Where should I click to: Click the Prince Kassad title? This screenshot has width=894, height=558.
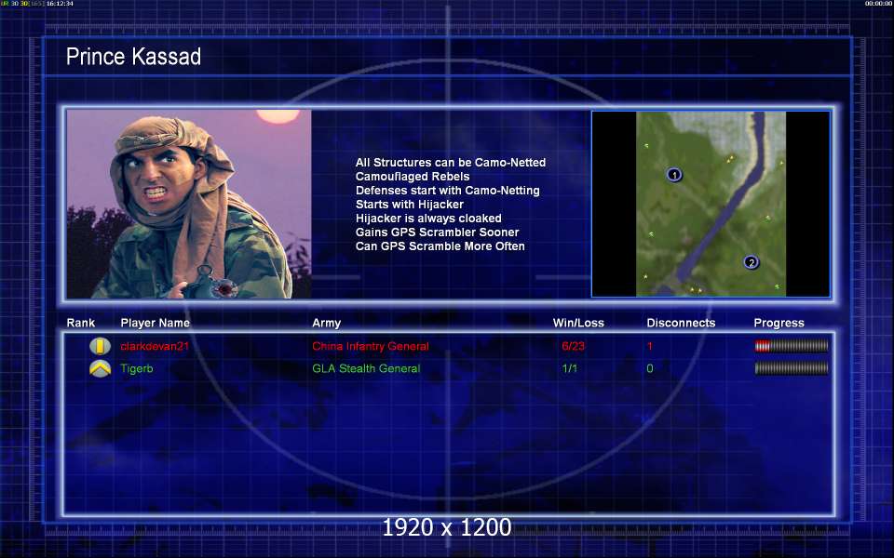(133, 57)
